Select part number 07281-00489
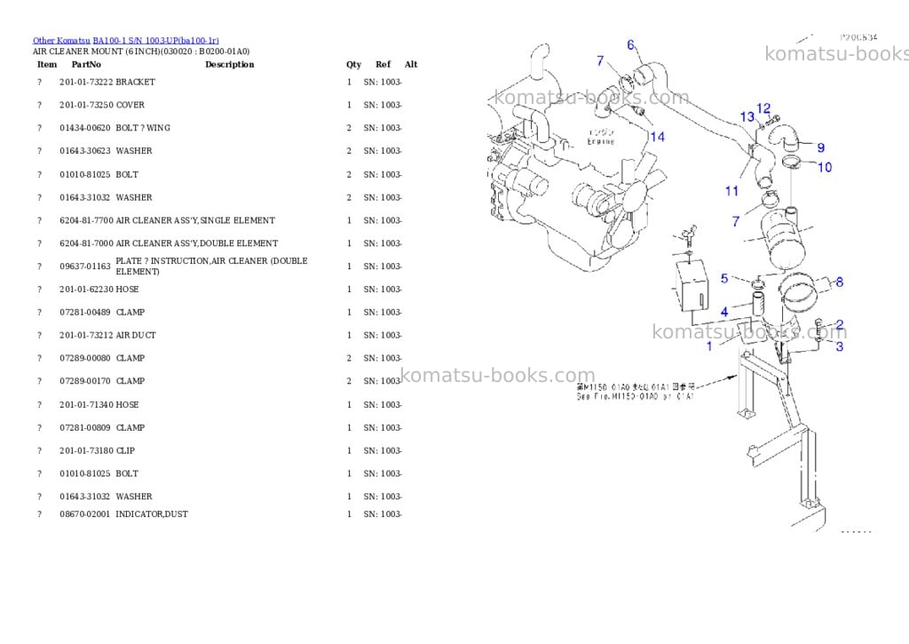The image size is (909, 644). 85,312
